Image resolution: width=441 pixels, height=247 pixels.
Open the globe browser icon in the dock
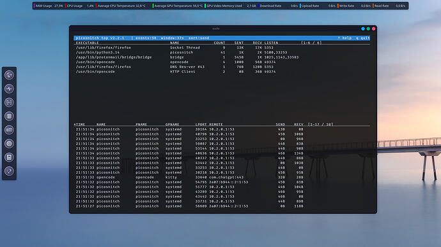click(x=9, y=74)
